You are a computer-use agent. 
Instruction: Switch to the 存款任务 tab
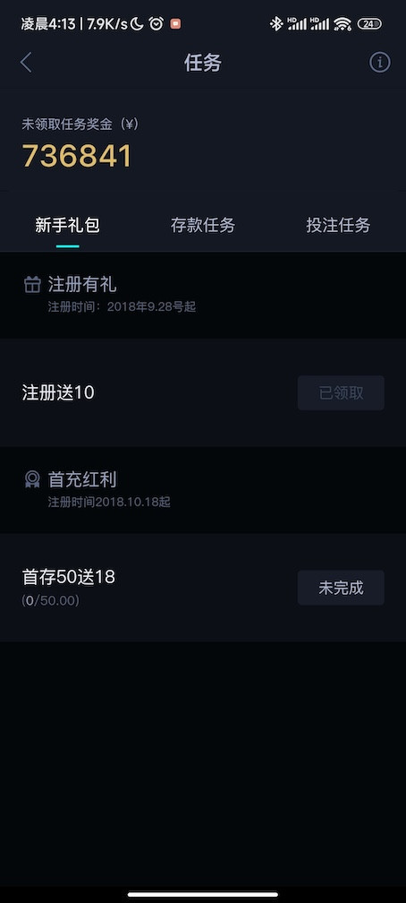pos(203,225)
